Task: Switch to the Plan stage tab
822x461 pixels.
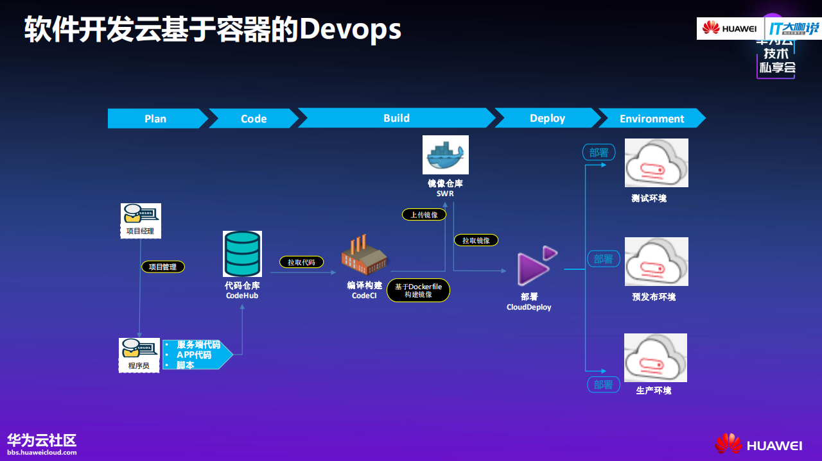Action: click(155, 118)
